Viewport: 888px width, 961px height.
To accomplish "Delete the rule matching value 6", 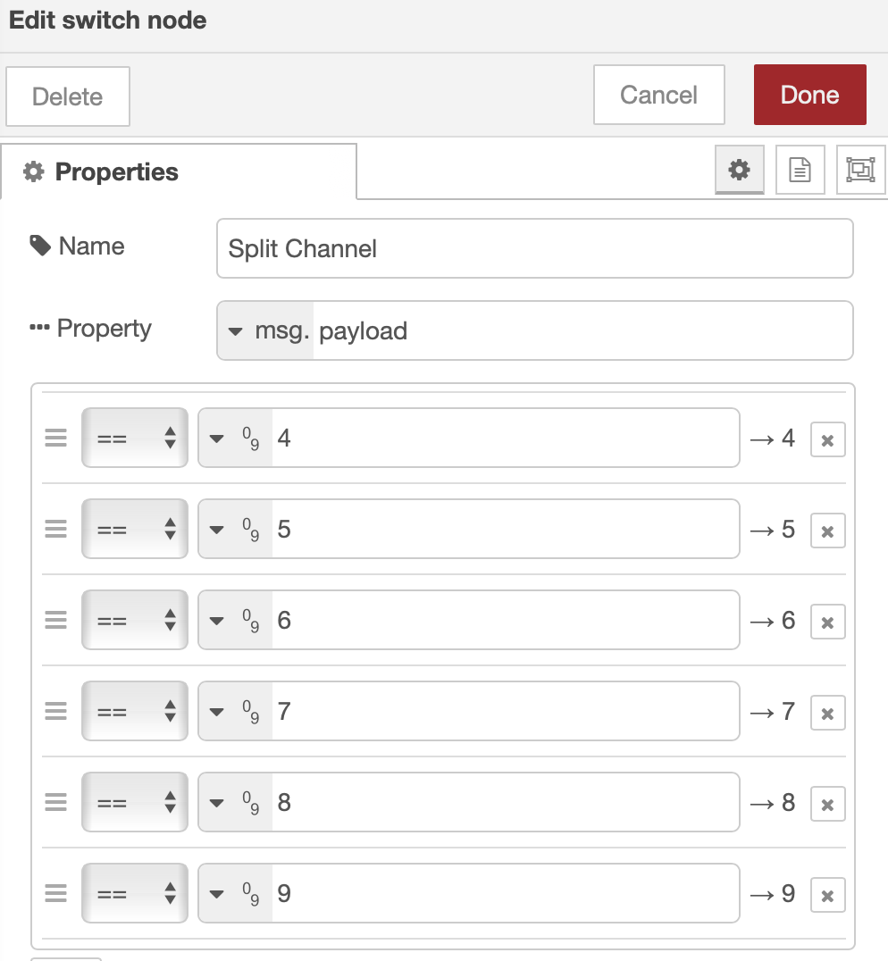I will (x=827, y=622).
